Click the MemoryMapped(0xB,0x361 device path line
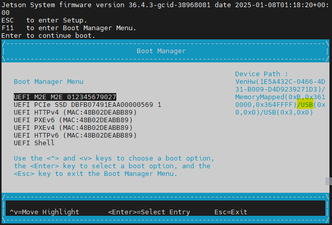This screenshot has height=225, width=332. pos(280,97)
